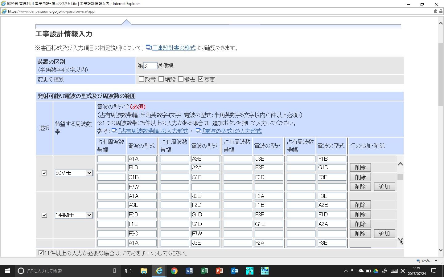Click 削除 on the 50MHz row starting with G1B

click(x=360, y=177)
